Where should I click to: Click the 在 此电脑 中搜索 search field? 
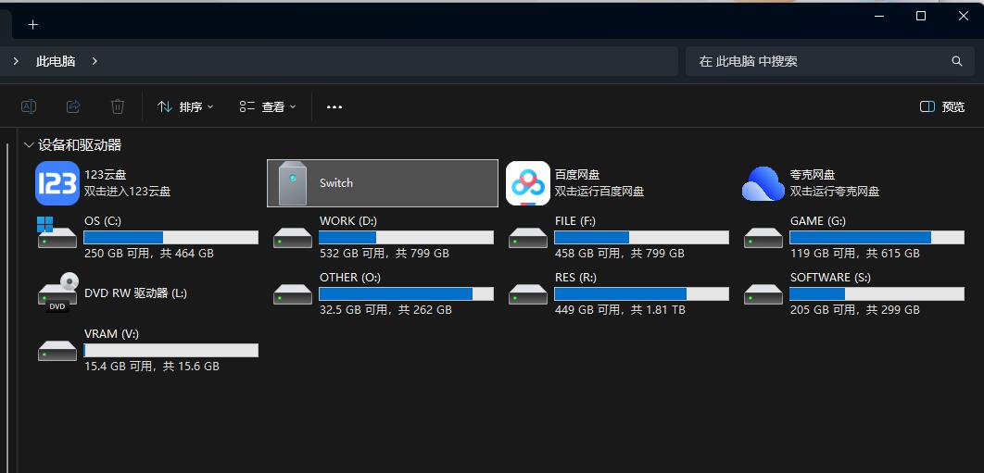point(815,61)
